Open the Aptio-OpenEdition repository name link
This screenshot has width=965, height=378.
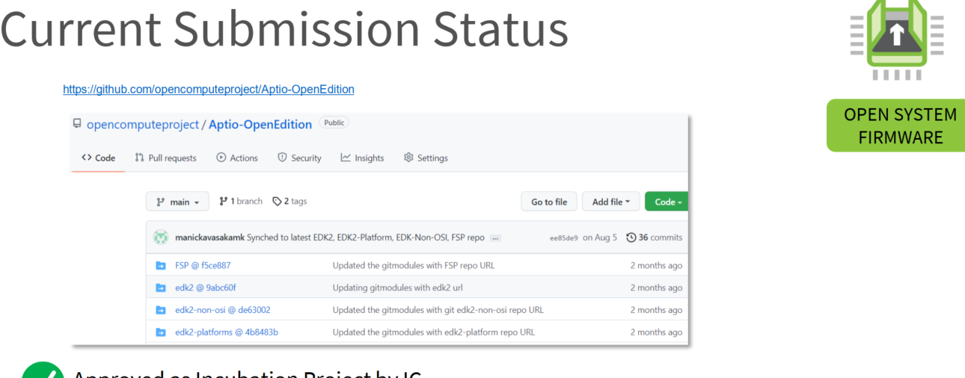pyautogui.click(x=260, y=125)
